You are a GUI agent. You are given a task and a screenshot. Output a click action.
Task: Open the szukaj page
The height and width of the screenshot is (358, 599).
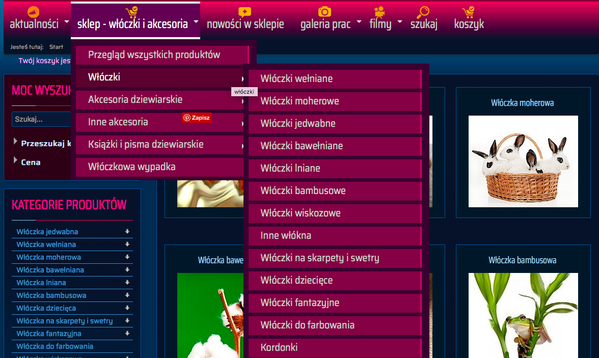(424, 24)
